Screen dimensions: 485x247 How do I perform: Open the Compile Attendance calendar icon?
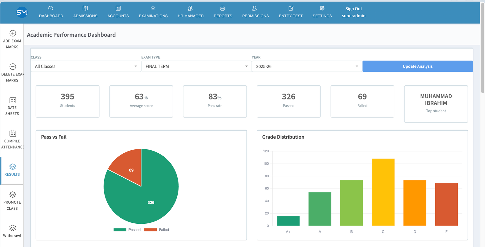[x=13, y=133]
